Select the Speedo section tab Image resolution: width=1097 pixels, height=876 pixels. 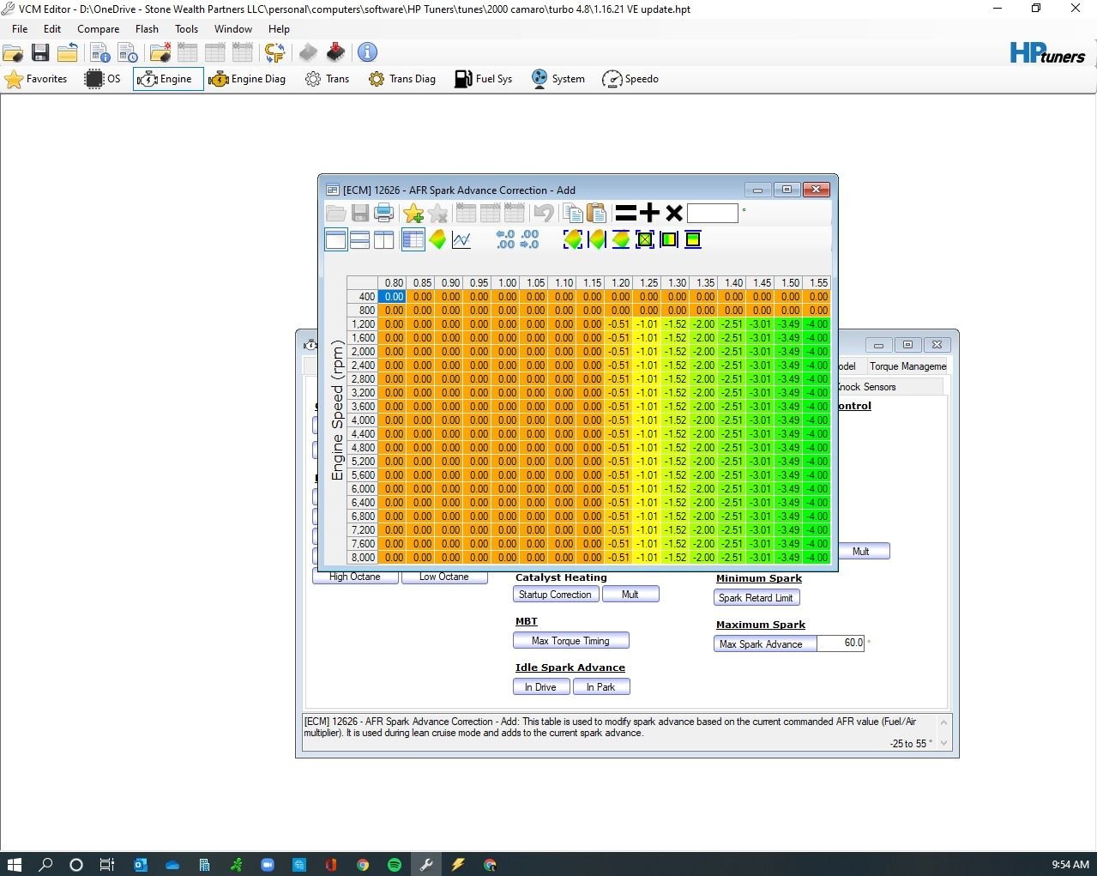tap(630, 79)
